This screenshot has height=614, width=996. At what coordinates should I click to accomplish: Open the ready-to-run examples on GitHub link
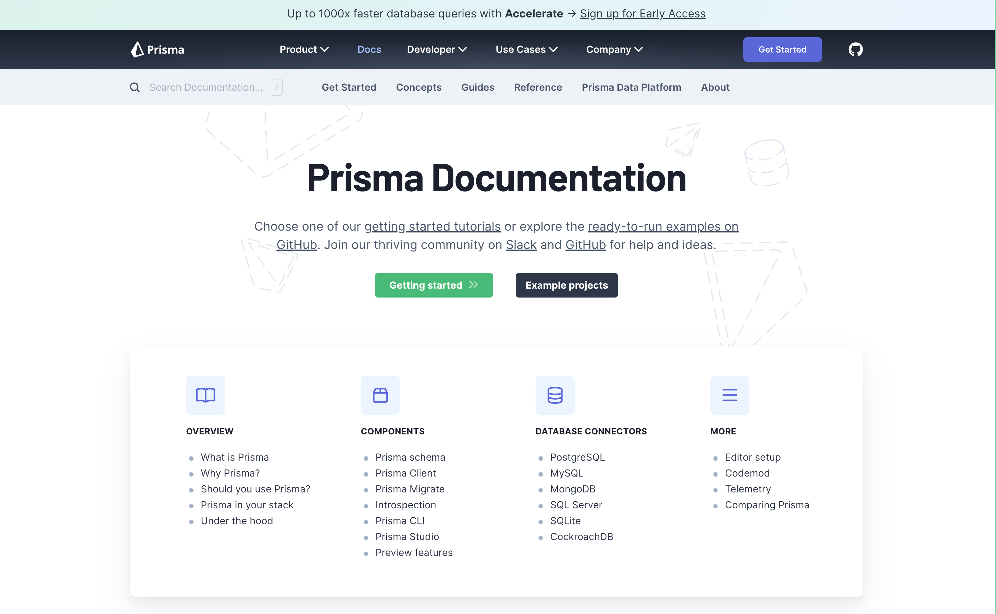click(663, 226)
